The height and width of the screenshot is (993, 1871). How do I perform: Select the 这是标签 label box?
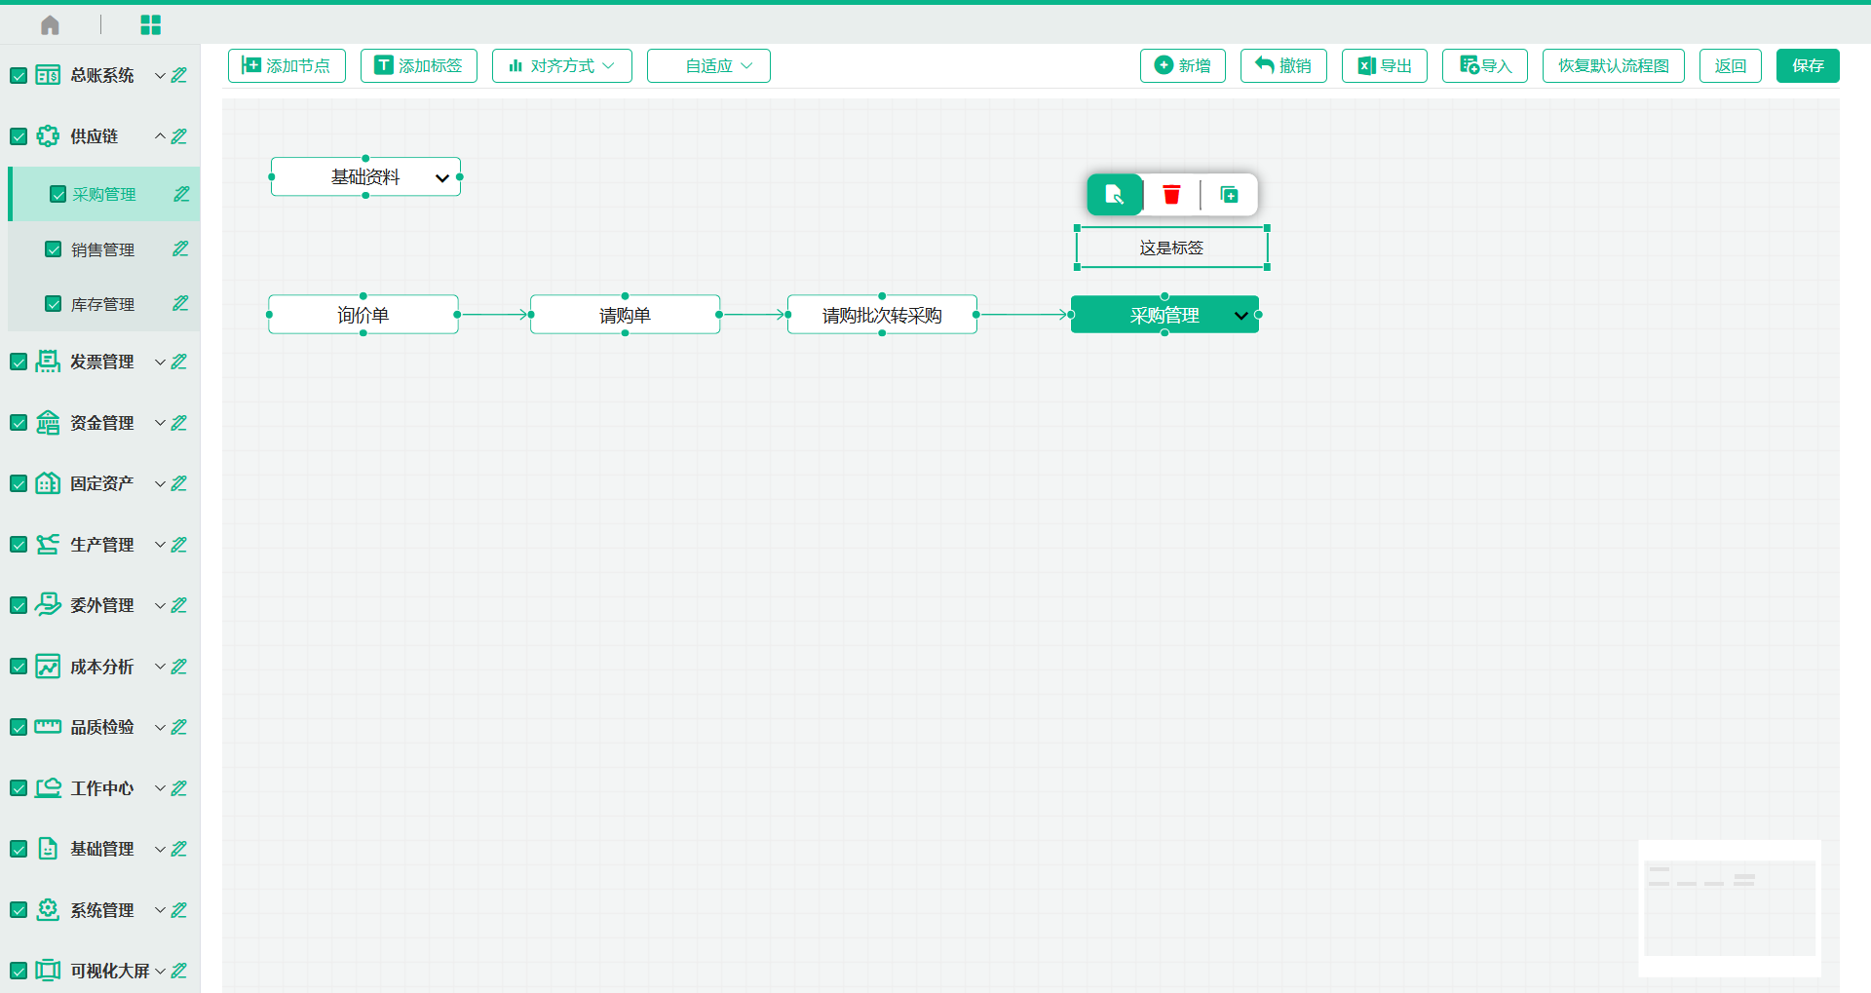coord(1171,248)
